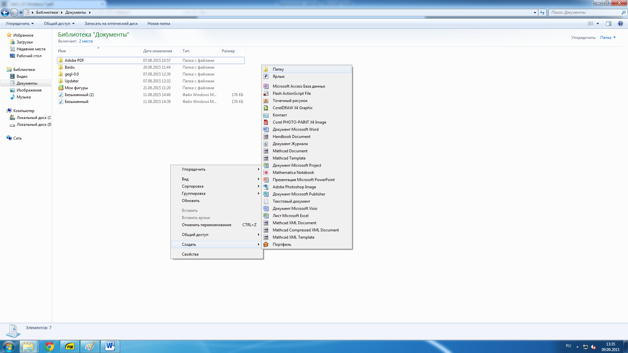The height and width of the screenshot is (353, 628).
Task: Click the Microsoft Access database icon in submenu
Action: (x=266, y=86)
